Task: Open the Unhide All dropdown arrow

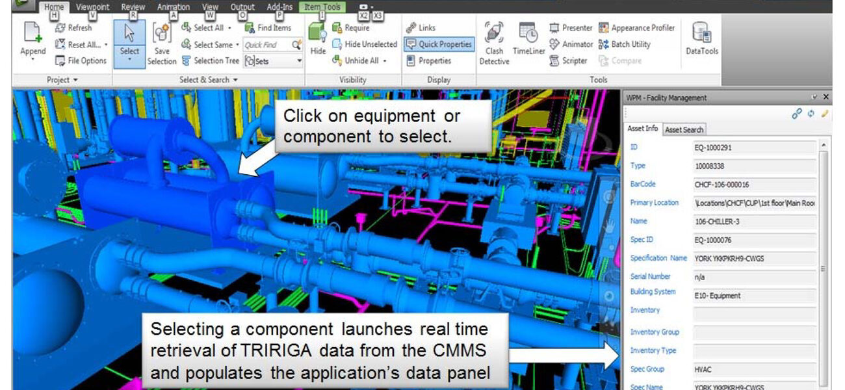Action: [385, 61]
